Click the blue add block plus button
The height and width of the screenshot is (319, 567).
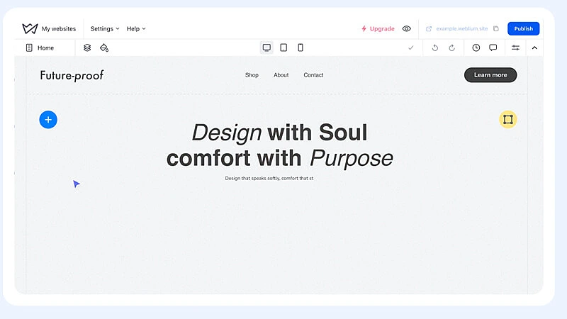coord(48,120)
